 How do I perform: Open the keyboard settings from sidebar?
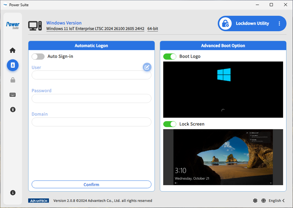click(12, 94)
